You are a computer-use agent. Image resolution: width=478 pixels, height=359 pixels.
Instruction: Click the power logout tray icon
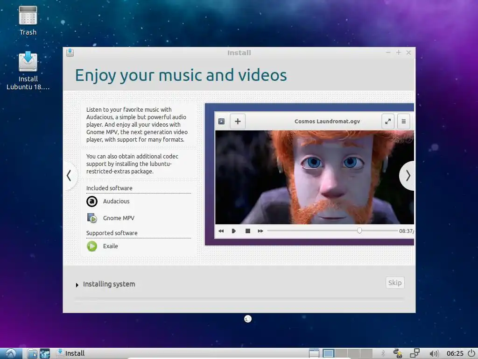coord(471,353)
